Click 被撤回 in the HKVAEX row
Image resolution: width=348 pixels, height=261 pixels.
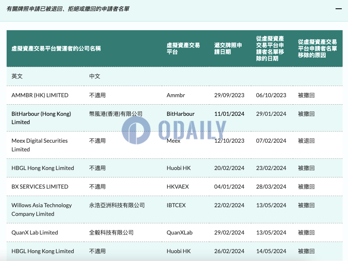tap(306, 187)
